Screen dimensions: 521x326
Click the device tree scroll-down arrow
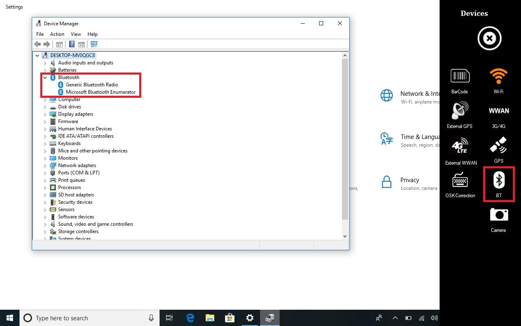[x=345, y=236]
